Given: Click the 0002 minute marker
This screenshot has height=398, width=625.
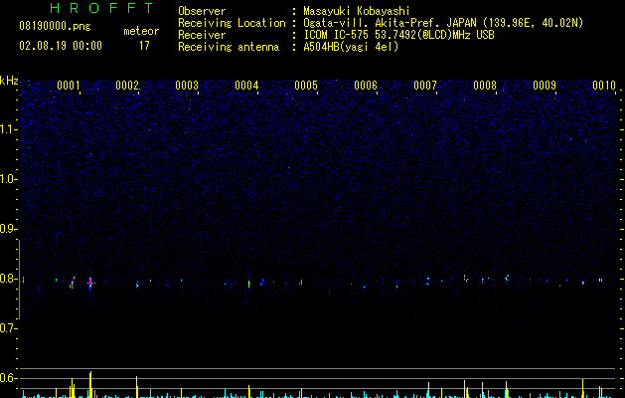Looking at the screenshot, I should click(x=127, y=85).
